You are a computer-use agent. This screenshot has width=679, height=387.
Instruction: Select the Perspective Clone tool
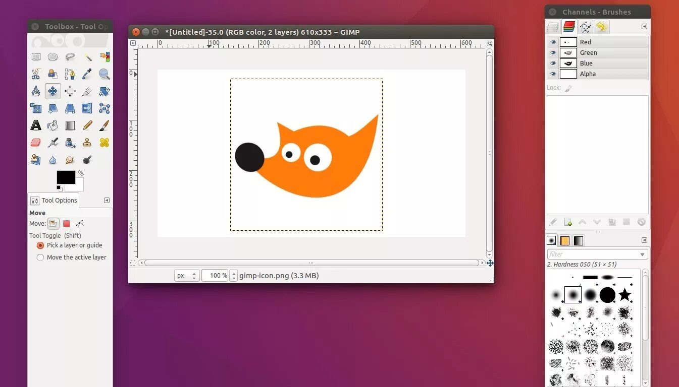(36, 160)
